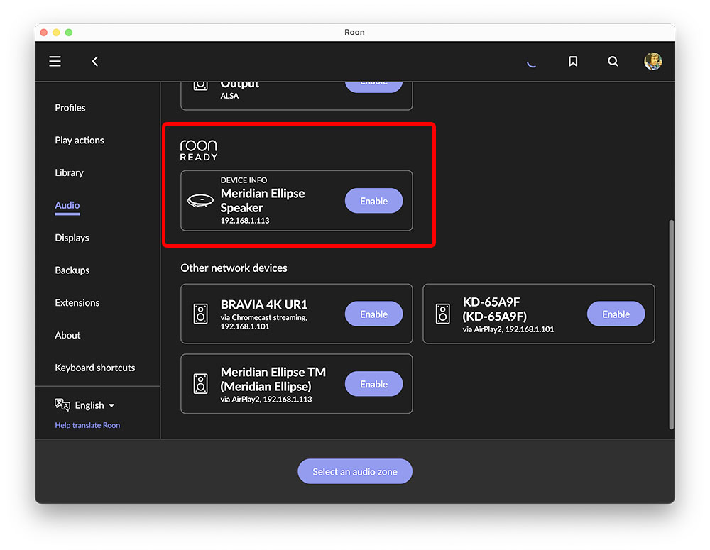This screenshot has width=710, height=550.
Task: Open search with the magnifier icon
Action: tap(613, 62)
